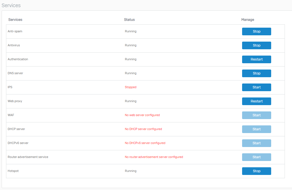This screenshot has height=190, width=292.
Task: Click 'No router advertisement server configured' status
Action: (x=154, y=157)
